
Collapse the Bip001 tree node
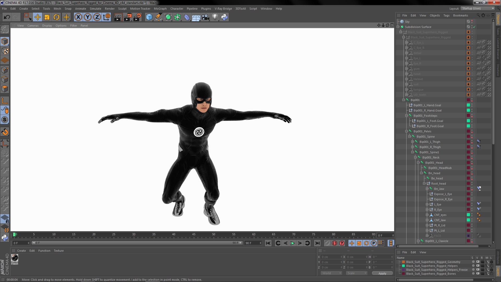click(x=404, y=100)
